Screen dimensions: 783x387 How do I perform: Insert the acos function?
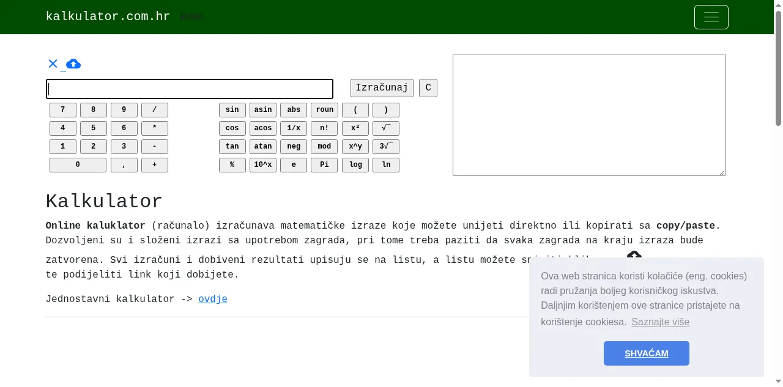point(263,128)
